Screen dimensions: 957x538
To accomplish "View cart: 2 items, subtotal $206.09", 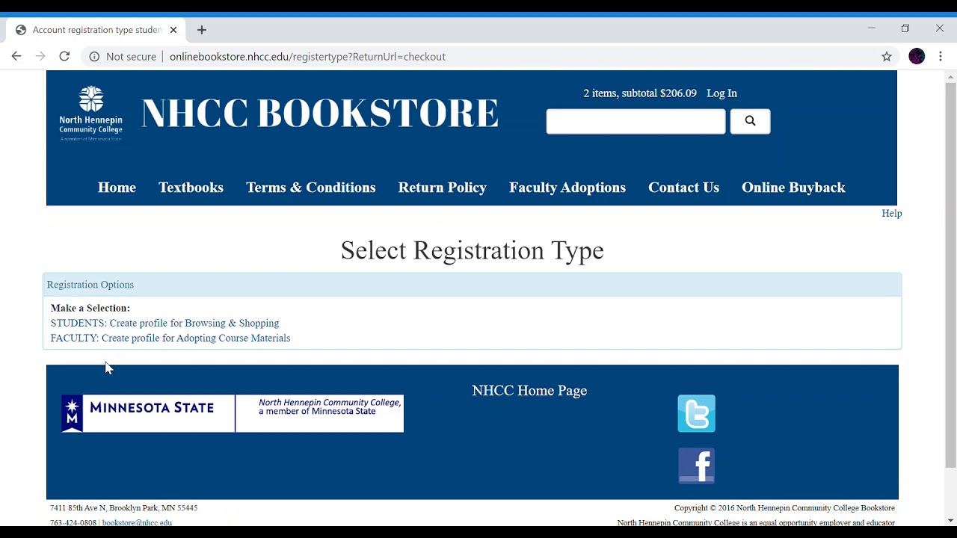I will 640,93.
